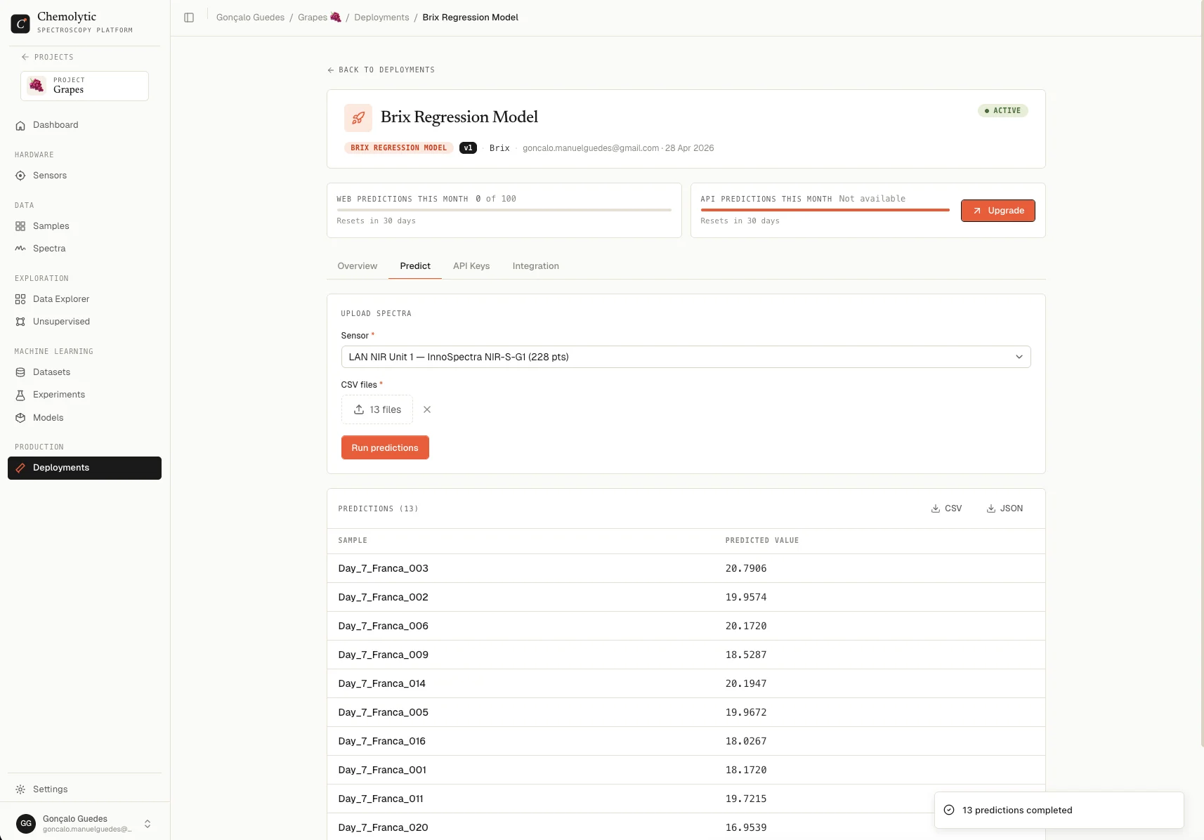
Task: Click the 13 predictions completed toast
Action: point(1059,810)
